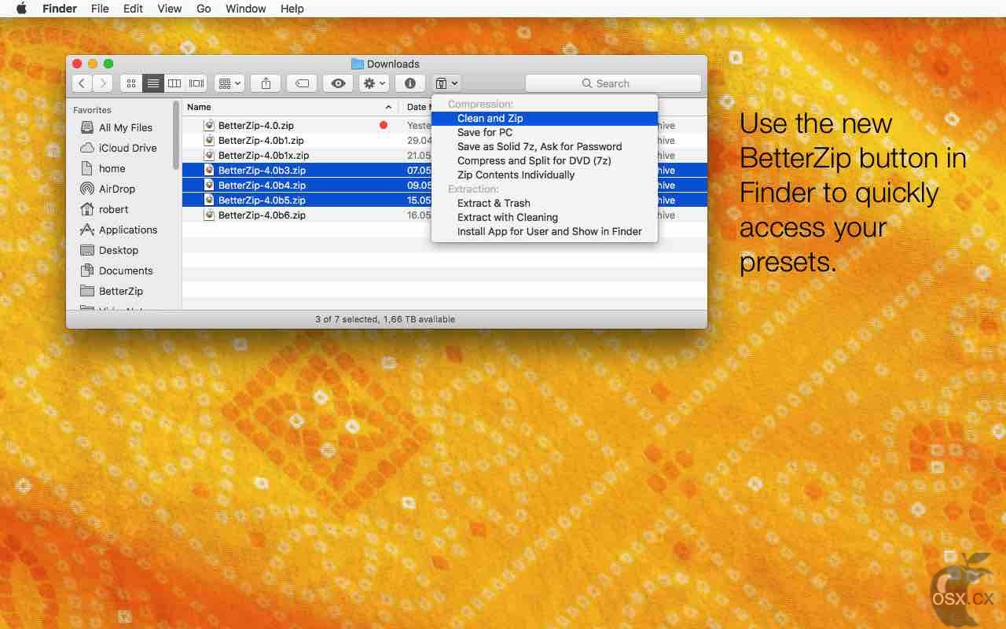Open AirDrop in sidebar

116,189
